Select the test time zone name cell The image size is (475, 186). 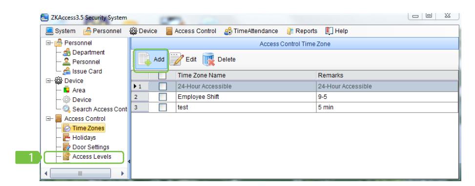pyautogui.click(x=246, y=107)
